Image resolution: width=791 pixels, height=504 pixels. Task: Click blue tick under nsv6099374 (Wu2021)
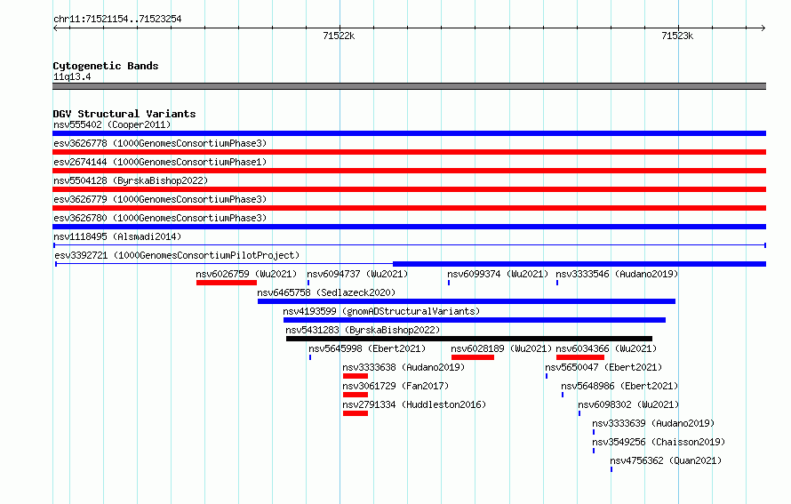[449, 283]
